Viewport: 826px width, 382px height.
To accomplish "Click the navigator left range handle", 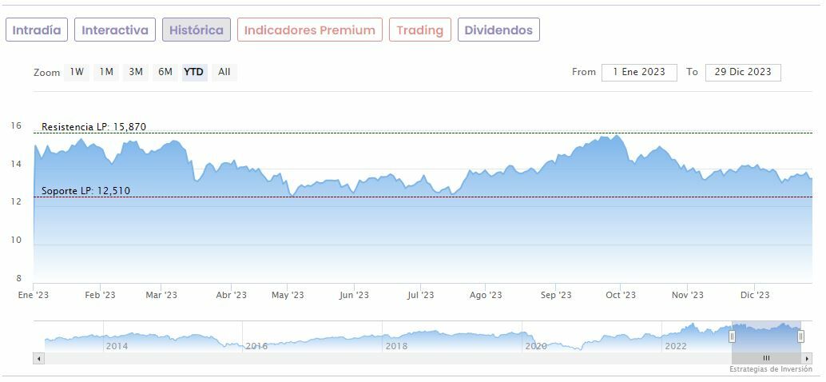I will (x=732, y=337).
